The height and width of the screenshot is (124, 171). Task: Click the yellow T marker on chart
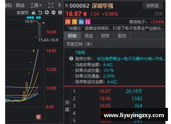[x=34, y=51]
